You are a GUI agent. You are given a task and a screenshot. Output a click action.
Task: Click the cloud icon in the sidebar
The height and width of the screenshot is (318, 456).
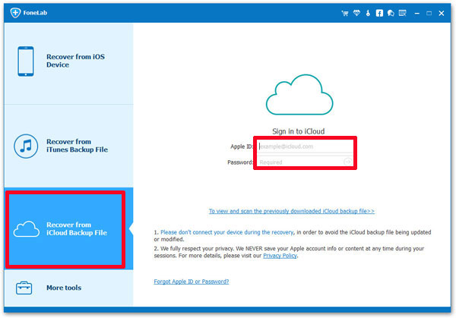tap(27, 229)
